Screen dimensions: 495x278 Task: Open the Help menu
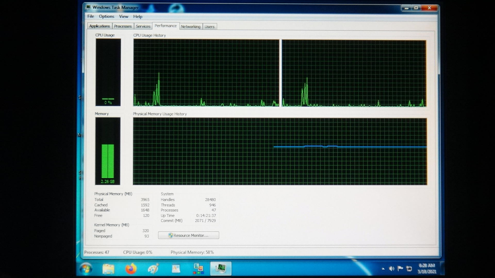pyautogui.click(x=138, y=16)
